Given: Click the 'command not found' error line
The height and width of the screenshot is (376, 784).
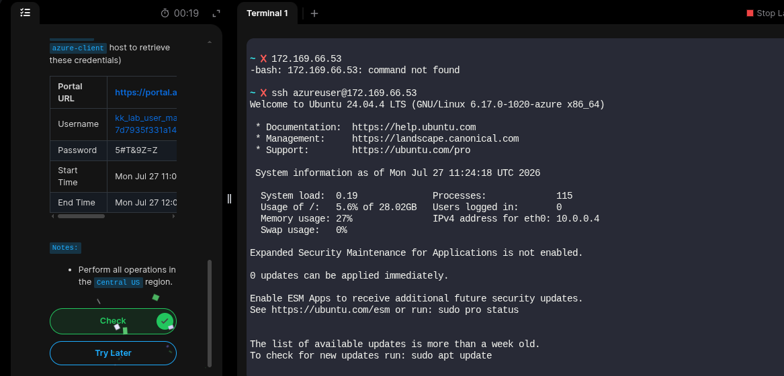Looking at the screenshot, I should [x=355, y=70].
